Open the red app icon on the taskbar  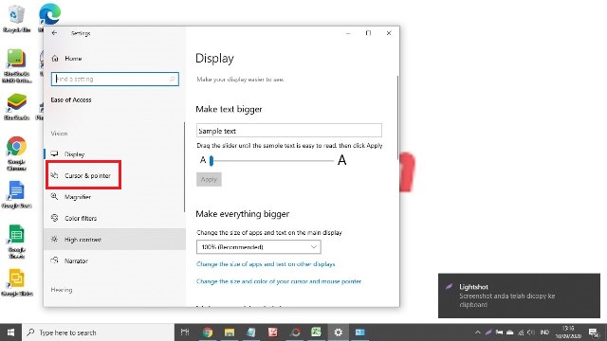click(x=273, y=332)
